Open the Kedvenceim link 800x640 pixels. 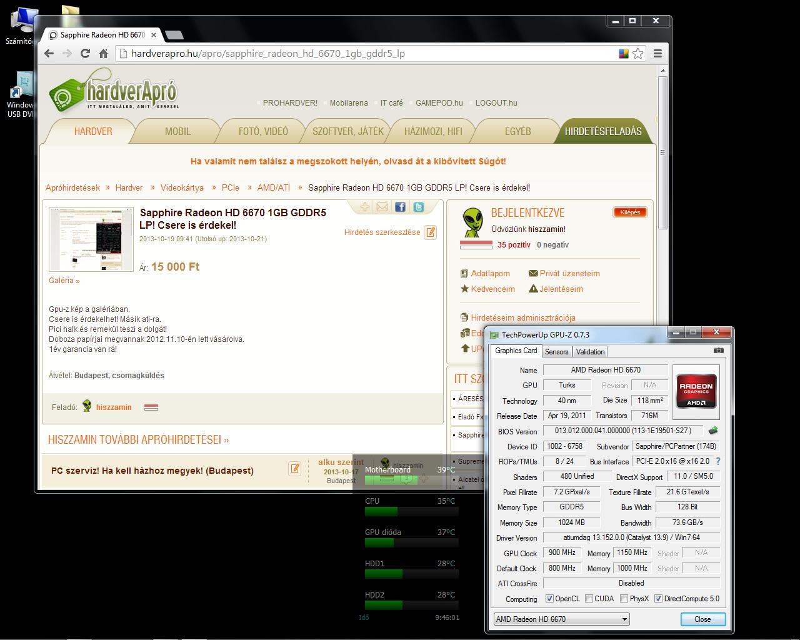coord(492,289)
